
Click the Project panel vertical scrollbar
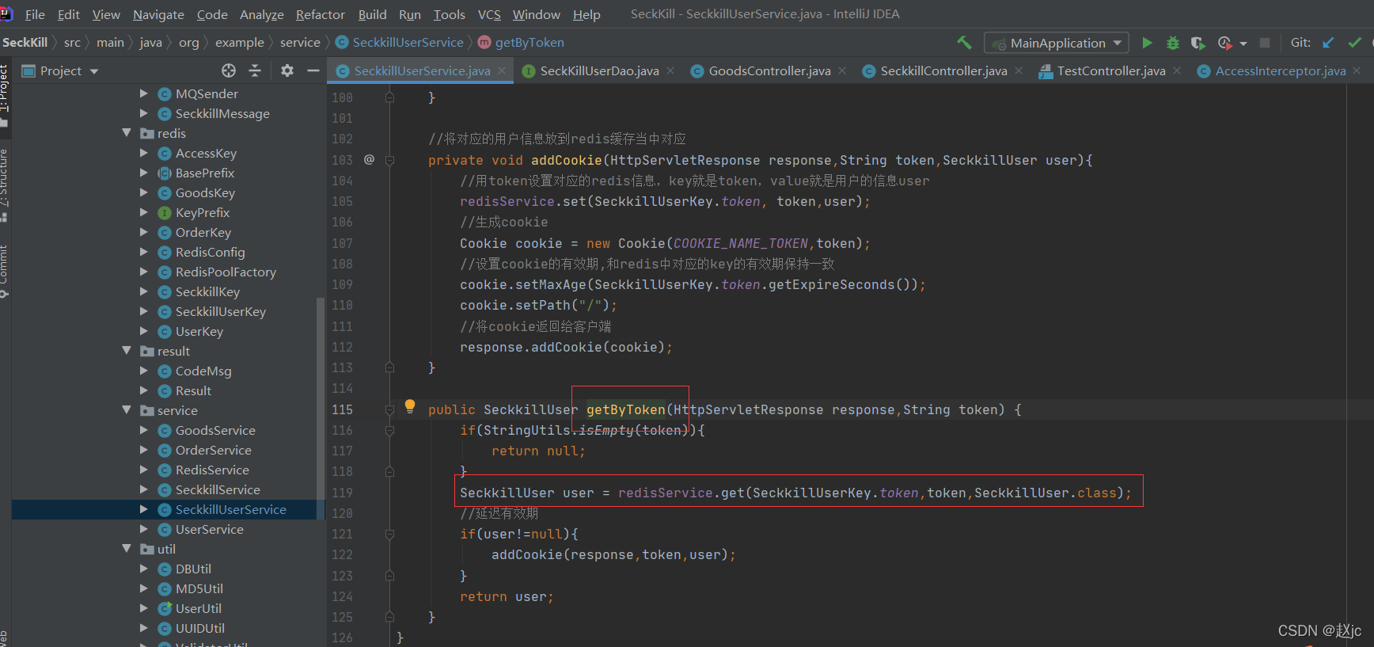pos(321,408)
